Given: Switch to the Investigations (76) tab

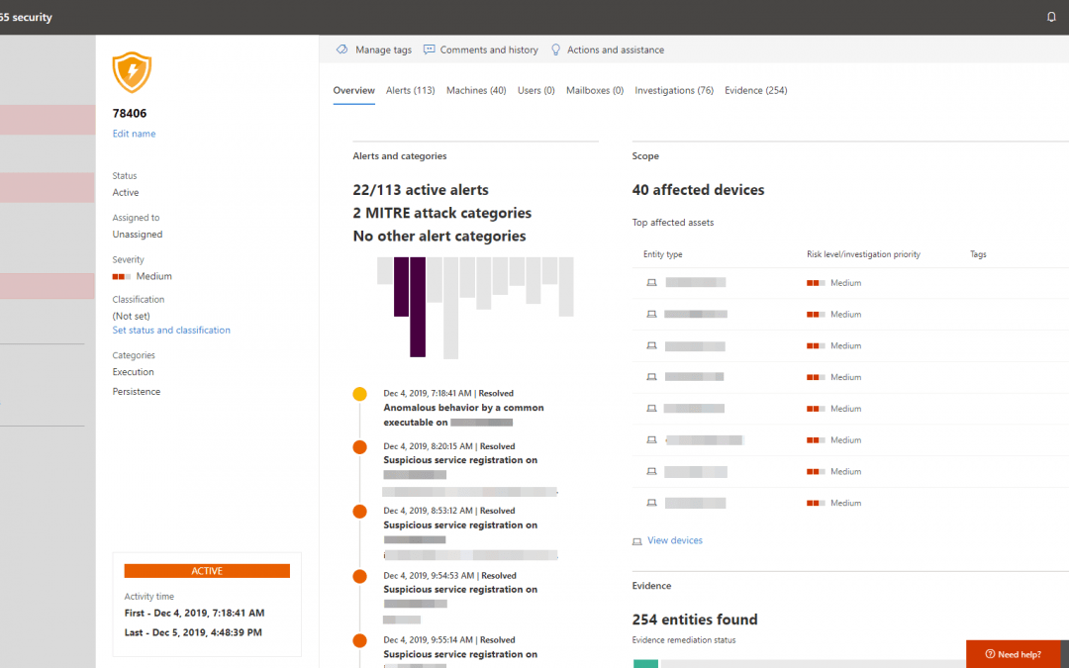Looking at the screenshot, I should pos(674,90).
